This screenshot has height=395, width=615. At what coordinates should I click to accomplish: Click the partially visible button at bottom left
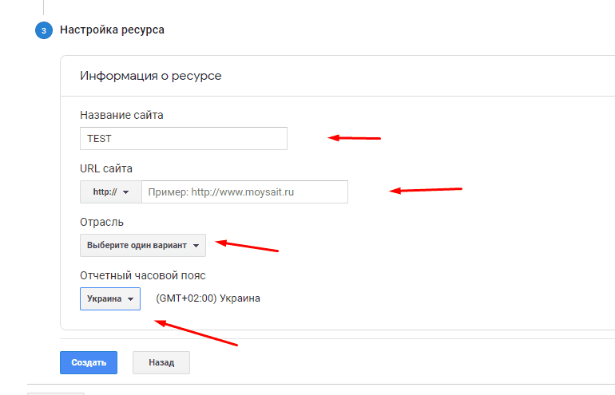click(x=55, y=393)
